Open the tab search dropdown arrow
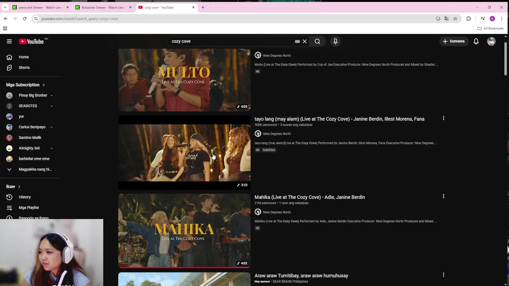The height and width of the screenshot is (286, 509). click(5, 7)
